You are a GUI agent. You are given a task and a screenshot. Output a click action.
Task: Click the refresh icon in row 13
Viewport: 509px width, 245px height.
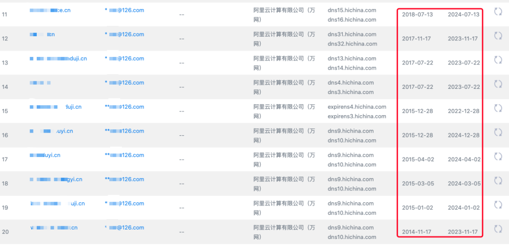click(498, 60)
